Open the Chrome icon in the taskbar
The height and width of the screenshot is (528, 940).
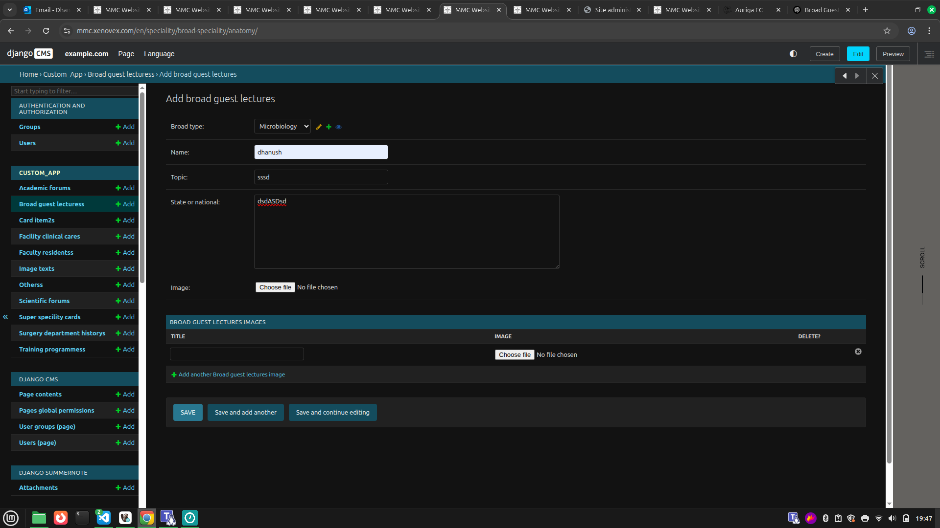(147, 518)
